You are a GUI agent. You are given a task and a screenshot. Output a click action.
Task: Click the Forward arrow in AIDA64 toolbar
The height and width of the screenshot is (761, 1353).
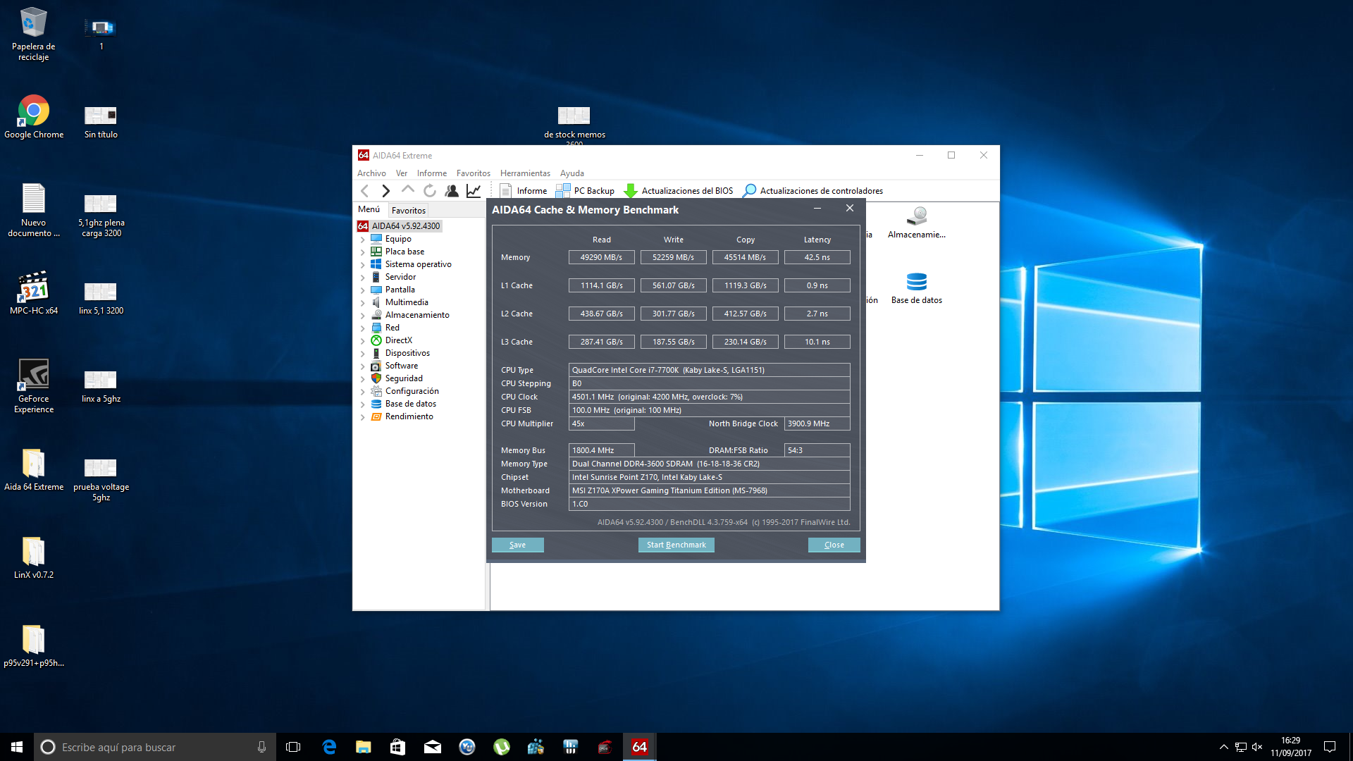point(385,191)
